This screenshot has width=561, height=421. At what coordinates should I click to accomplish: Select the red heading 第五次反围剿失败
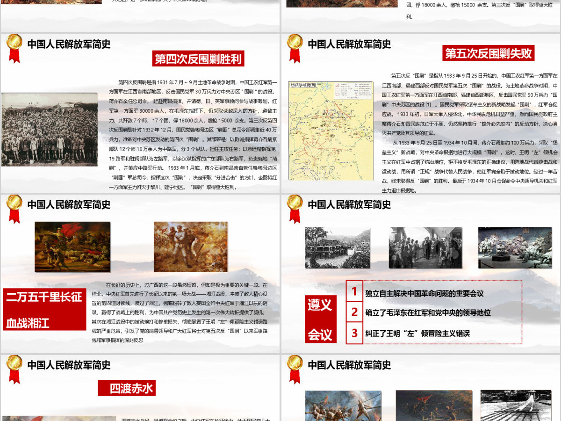tap(489, 53)
